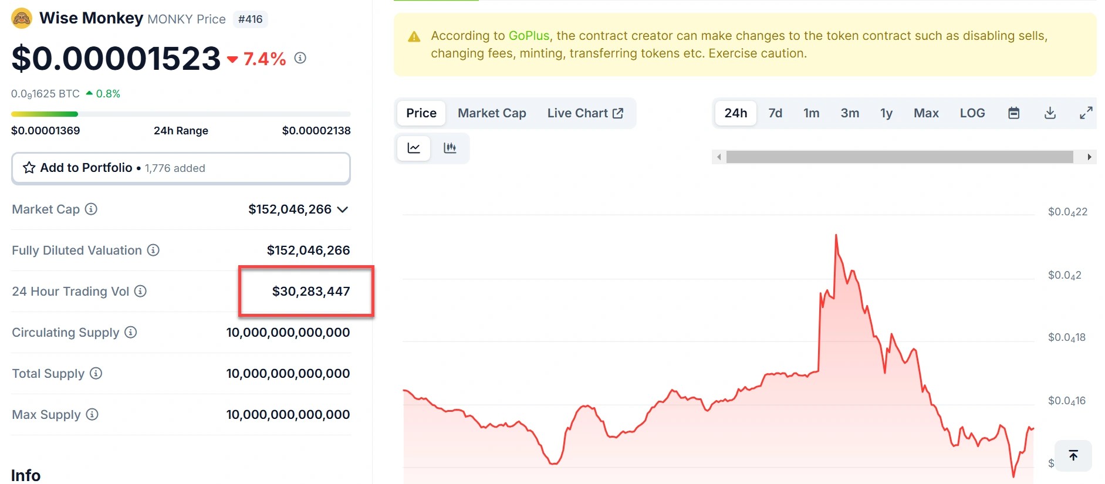The image size is (1105, 484).
Task: Click the Wise Monkey coin logo
Action: (22, 19)
